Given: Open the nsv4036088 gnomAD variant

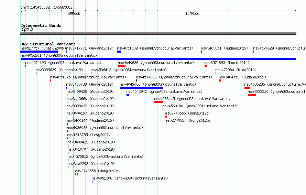Looking at the screenshot, I should [x=105, y=128].
